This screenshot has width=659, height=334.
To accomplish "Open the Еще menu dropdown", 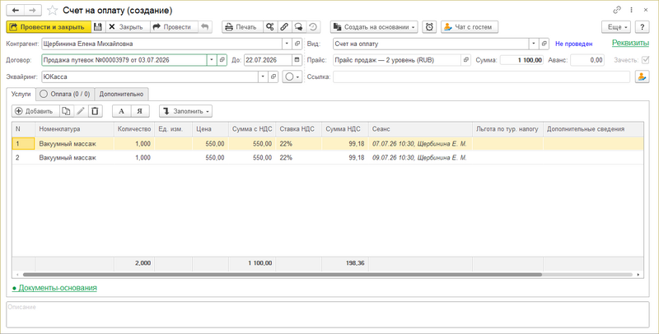I will pos(616,27).
